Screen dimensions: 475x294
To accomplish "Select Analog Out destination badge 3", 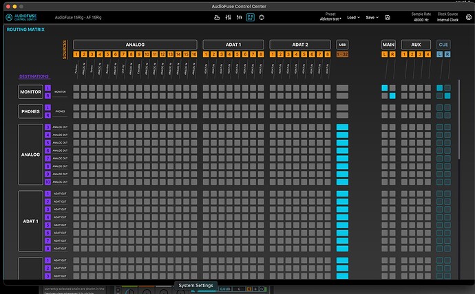I will point(47,127).
